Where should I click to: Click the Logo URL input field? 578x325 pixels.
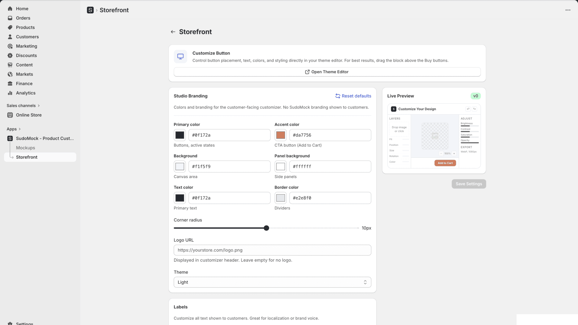click(x=272, y=250)
